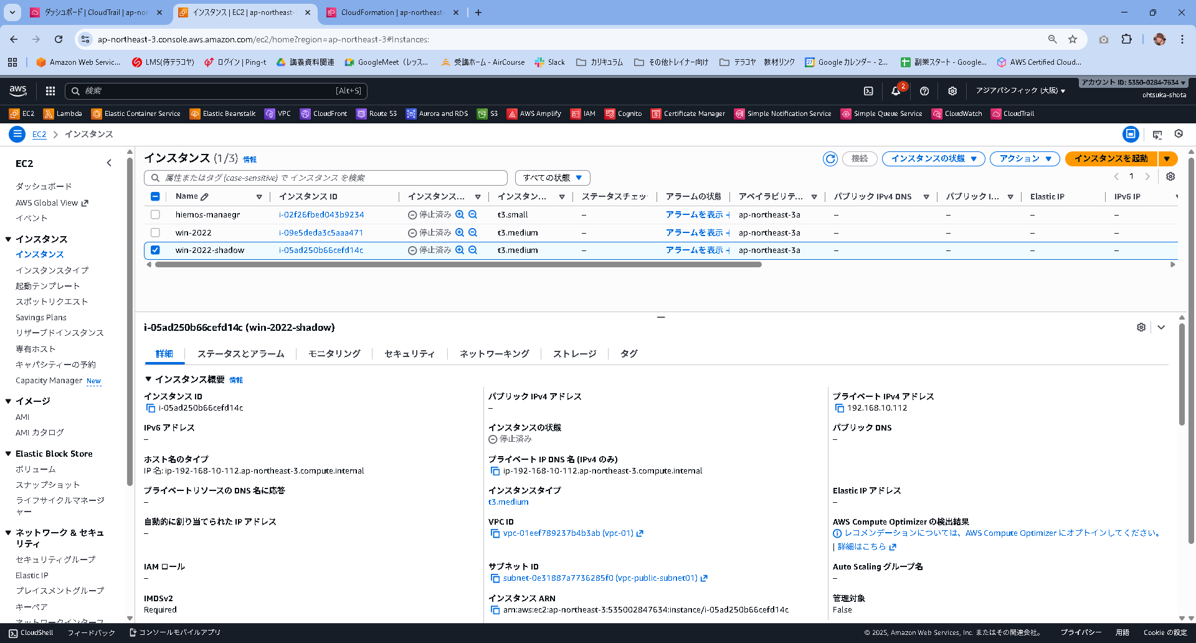Open details panel settings gear icon
The image size is (1196, 643).
1141,327
